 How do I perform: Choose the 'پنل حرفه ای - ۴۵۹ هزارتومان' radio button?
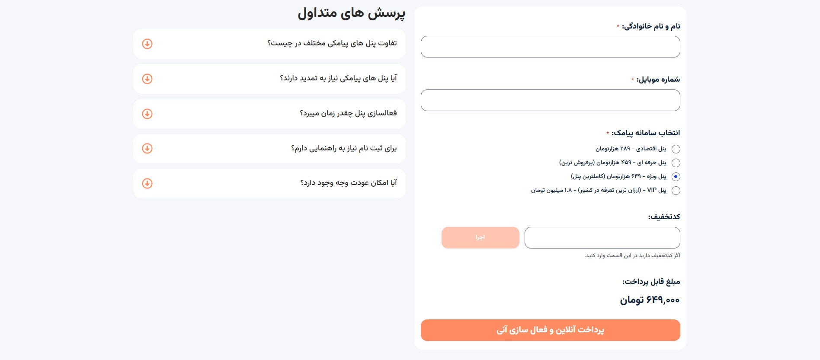point(676,163)
